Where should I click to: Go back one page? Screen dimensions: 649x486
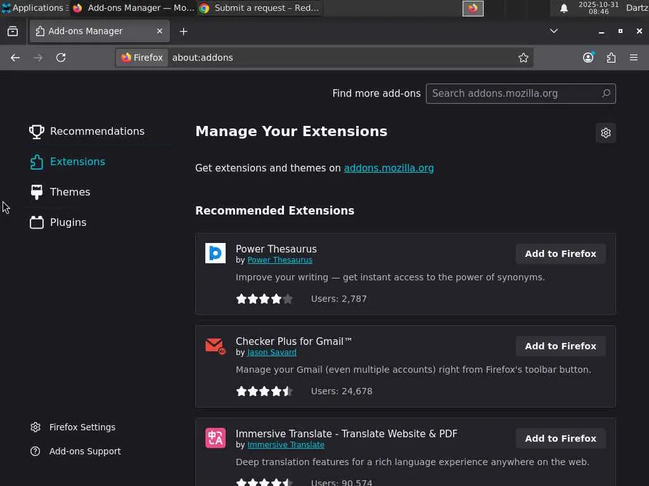pyautogui.click(x=15, y=58)
